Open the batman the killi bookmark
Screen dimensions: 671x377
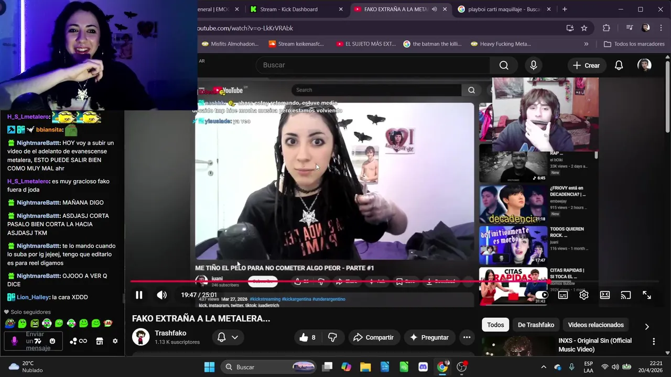pos(432,44)
